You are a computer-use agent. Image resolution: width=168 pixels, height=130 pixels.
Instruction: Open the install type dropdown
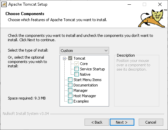84,51
